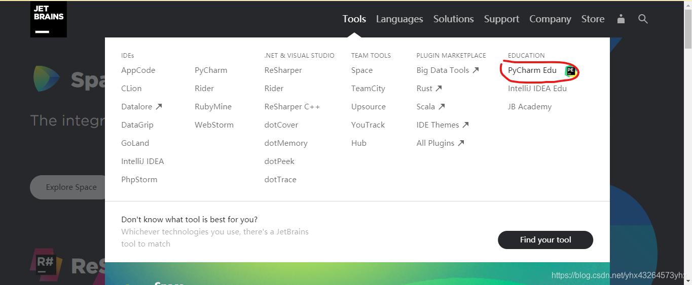Viewport: 692px width, 285px height.
Task: Click the PyCharm Edu PE icon
Action: coord(571,71)
